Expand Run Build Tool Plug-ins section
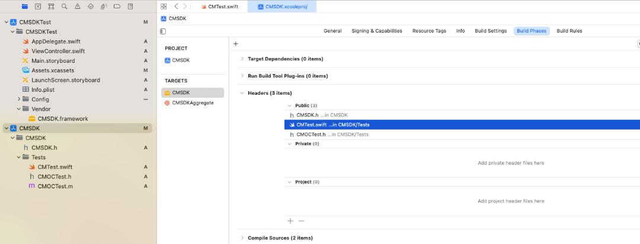 [x=242, y=76]
